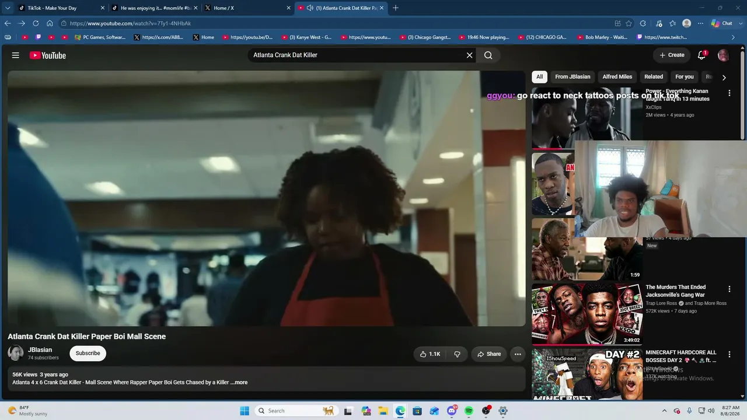747x420 pixels.
Task: Click the YouTube search magnifier button
Action: 488,55
